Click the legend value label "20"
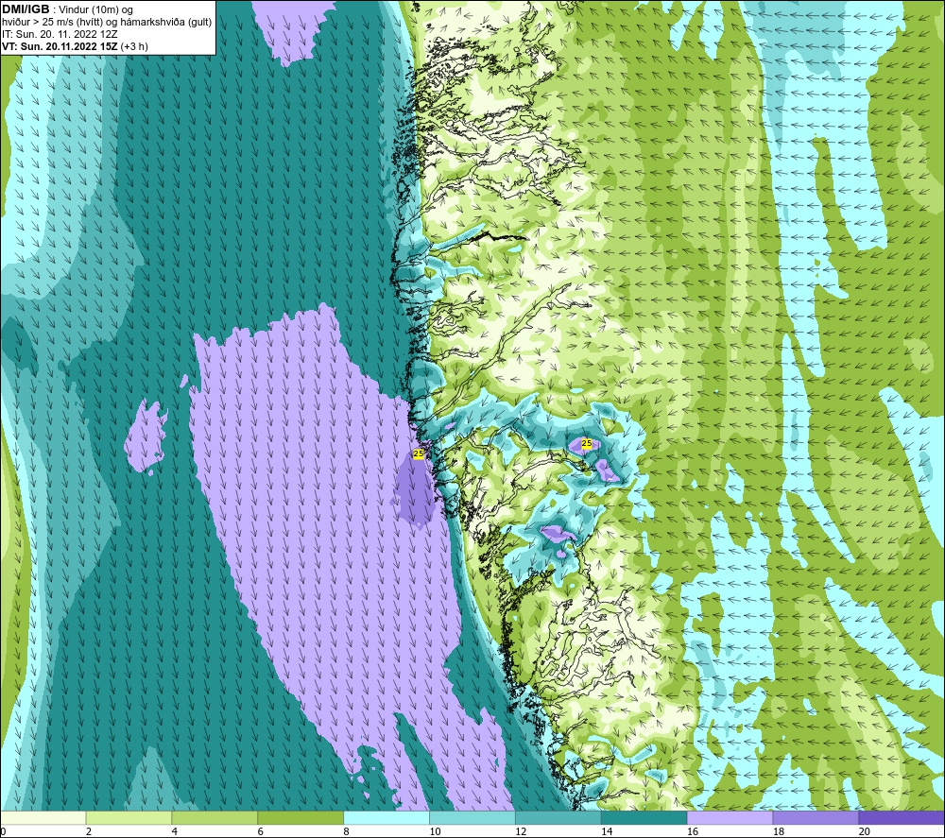Image resolution: width=945 pixels, height=838 pixels. [865, 831]
